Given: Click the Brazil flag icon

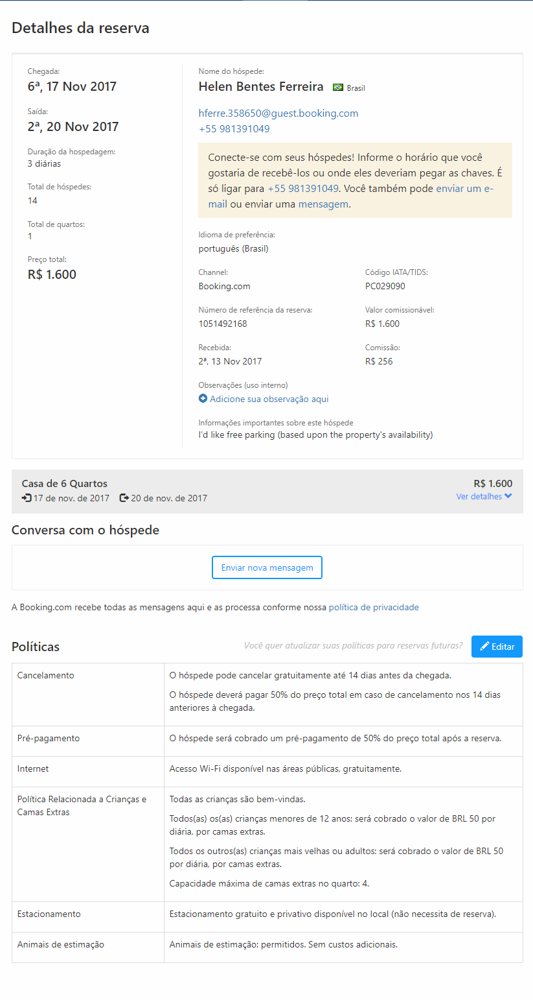Looking at the screenshot, I should [x=337, y=88].
